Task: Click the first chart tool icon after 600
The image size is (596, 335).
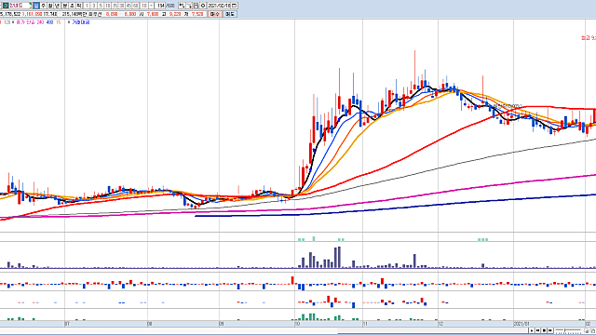Action: click(183, 6)
